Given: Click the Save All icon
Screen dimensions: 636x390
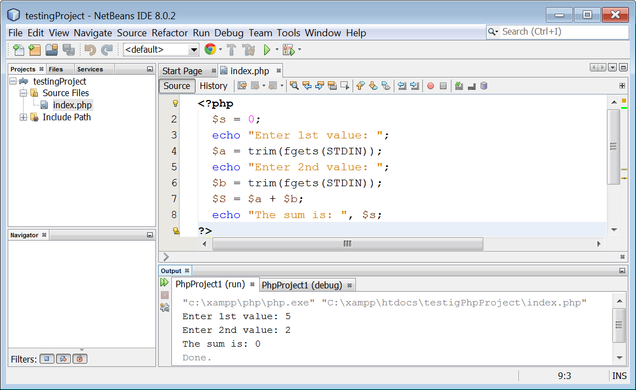Looking at the screenshot, I should click(69, 49).
